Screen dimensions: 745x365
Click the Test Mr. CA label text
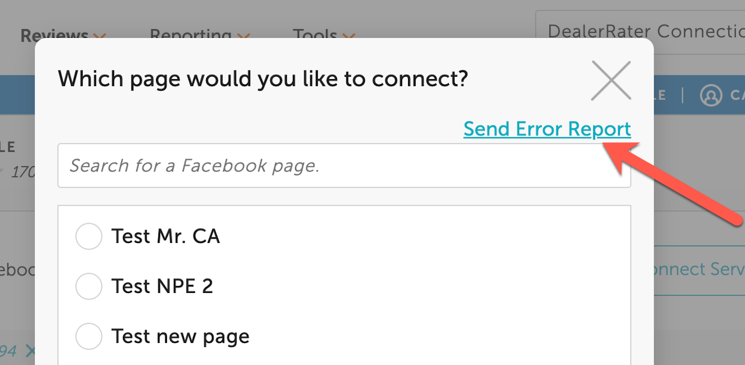(x=166, y=237)
